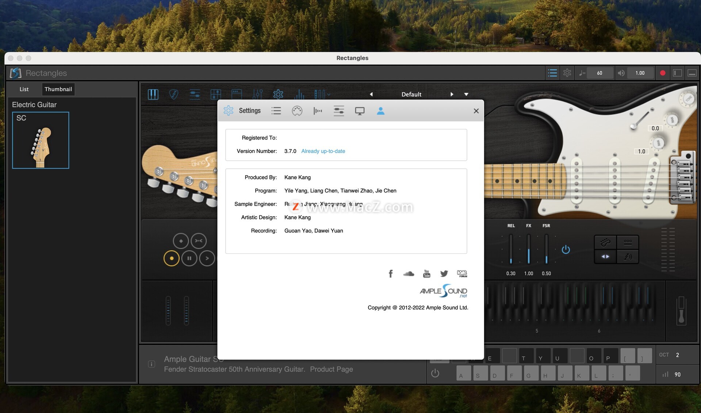Click the play arrow circle button
This screenshot has width=701, height=413.
pyautogui.click(x=207, y=258)
